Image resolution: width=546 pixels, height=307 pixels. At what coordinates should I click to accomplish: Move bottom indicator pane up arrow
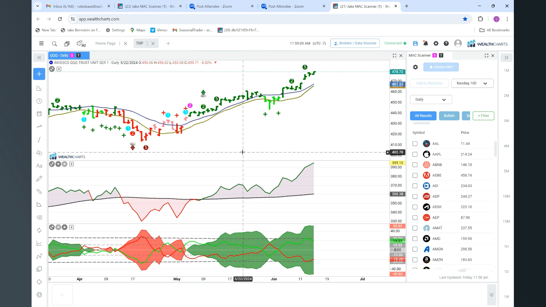(x=65, y=227)
